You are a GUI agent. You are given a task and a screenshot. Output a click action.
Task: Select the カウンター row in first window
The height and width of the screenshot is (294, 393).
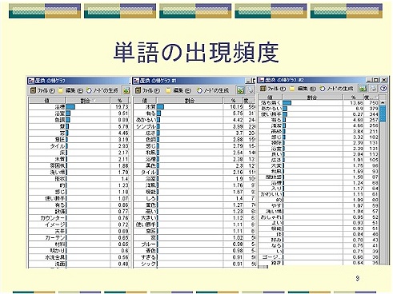click(79, 218)
